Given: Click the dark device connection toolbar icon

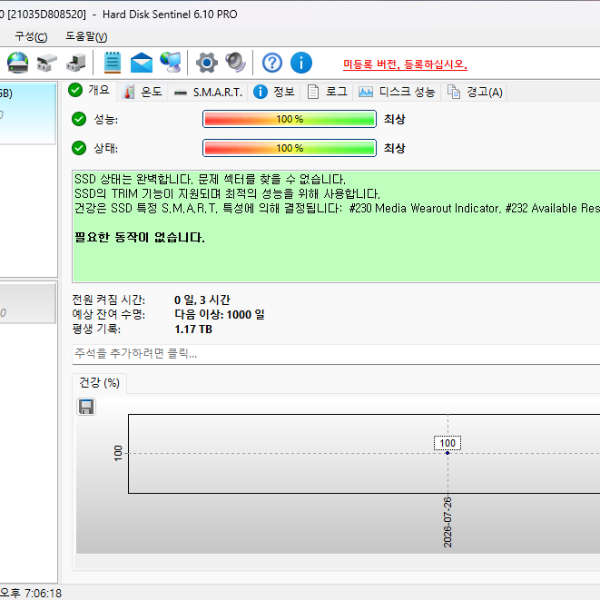Looking at the screenshot, I should point(75,63).
